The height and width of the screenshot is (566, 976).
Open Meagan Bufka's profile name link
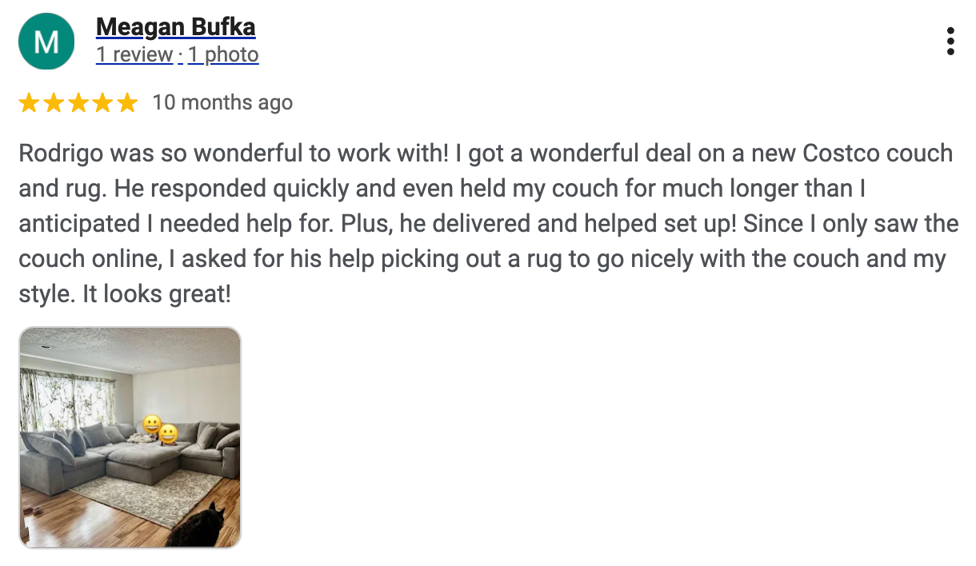(x=175, y=28)
